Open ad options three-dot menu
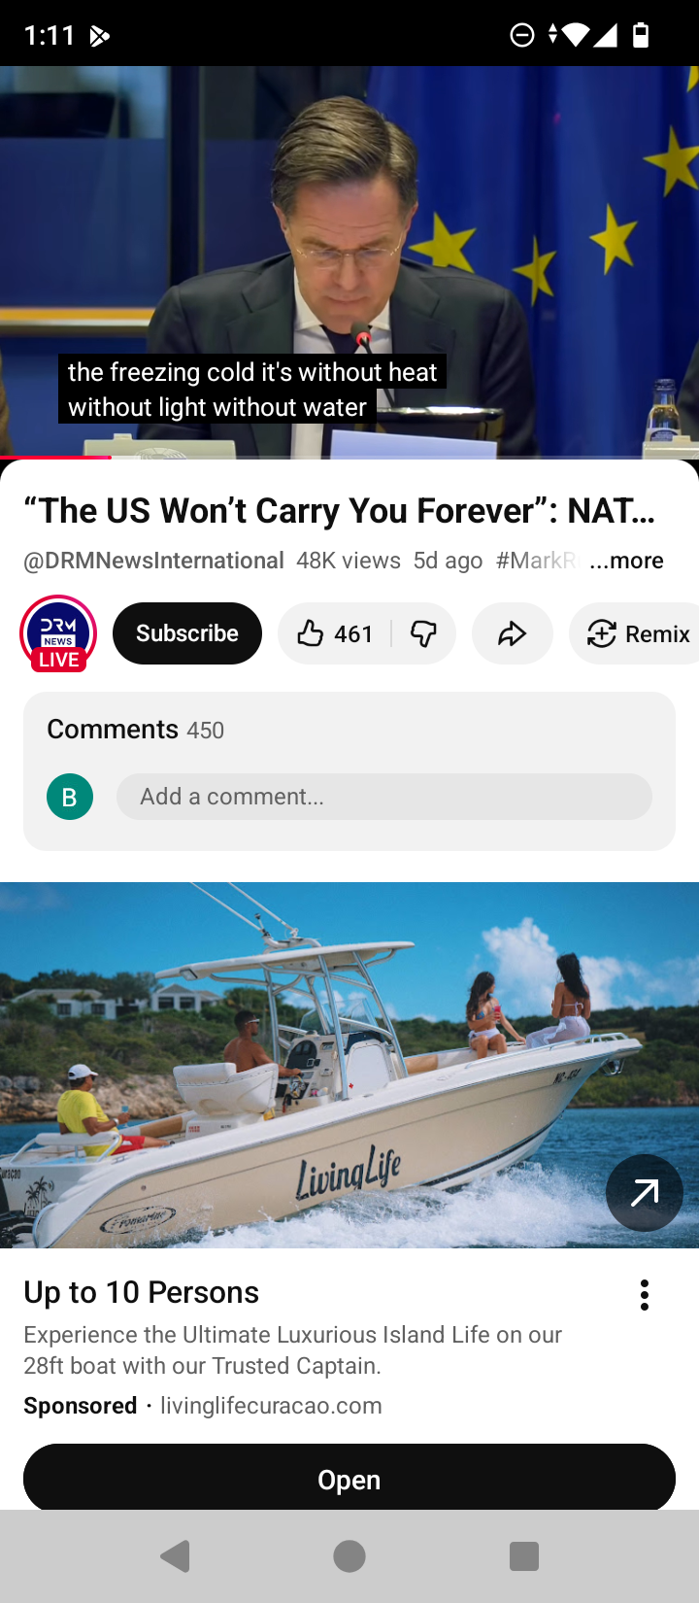This screenshot has height=1603, width=699. pyautogui.click(x=645, y=1294)
